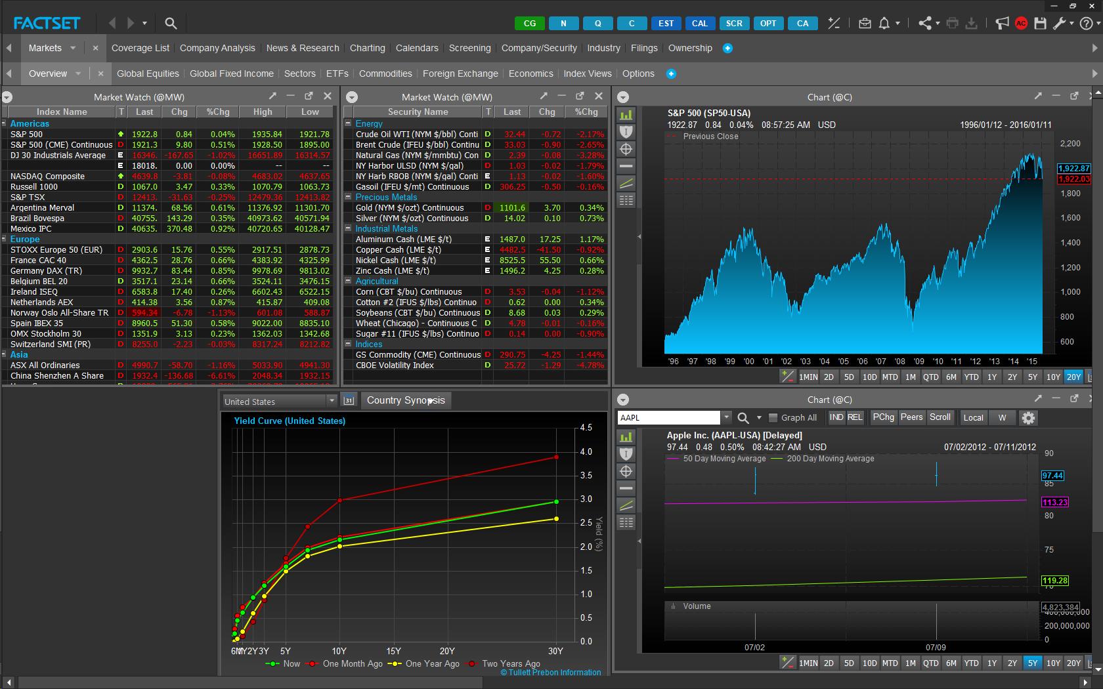
Task: Toggle the W weekly frequency button
Action: tap(1002, 418)
